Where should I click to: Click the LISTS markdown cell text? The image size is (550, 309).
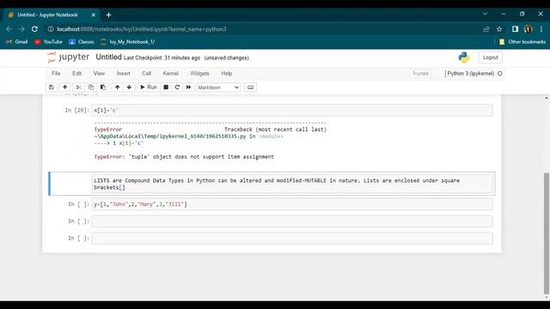[292, 184]
